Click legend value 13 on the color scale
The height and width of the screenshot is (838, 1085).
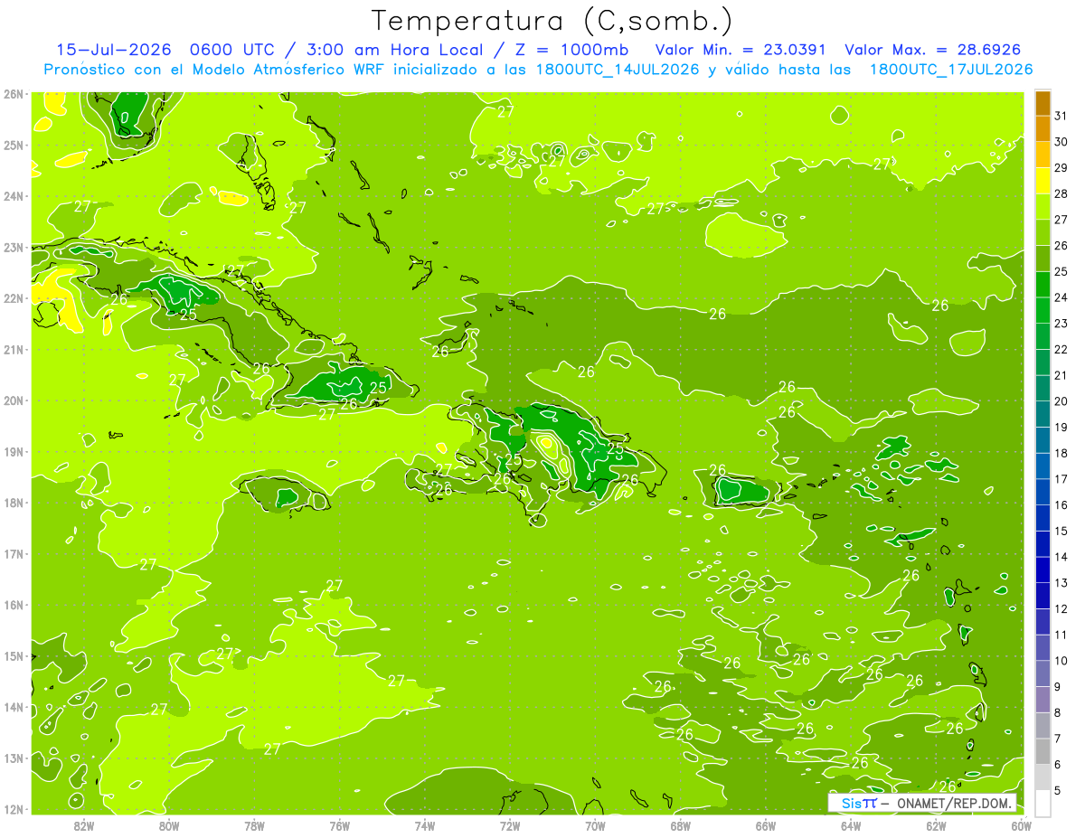[1061, 583]
